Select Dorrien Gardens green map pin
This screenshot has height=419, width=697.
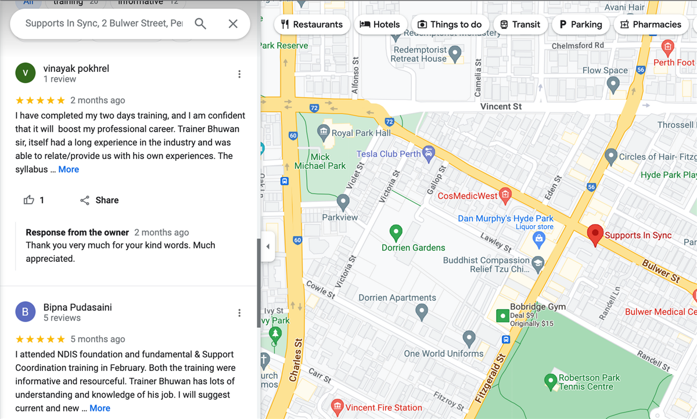396,233
